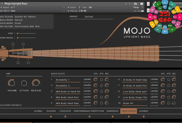Toggle the square indicator under Staccato

(x=65, y=117)
